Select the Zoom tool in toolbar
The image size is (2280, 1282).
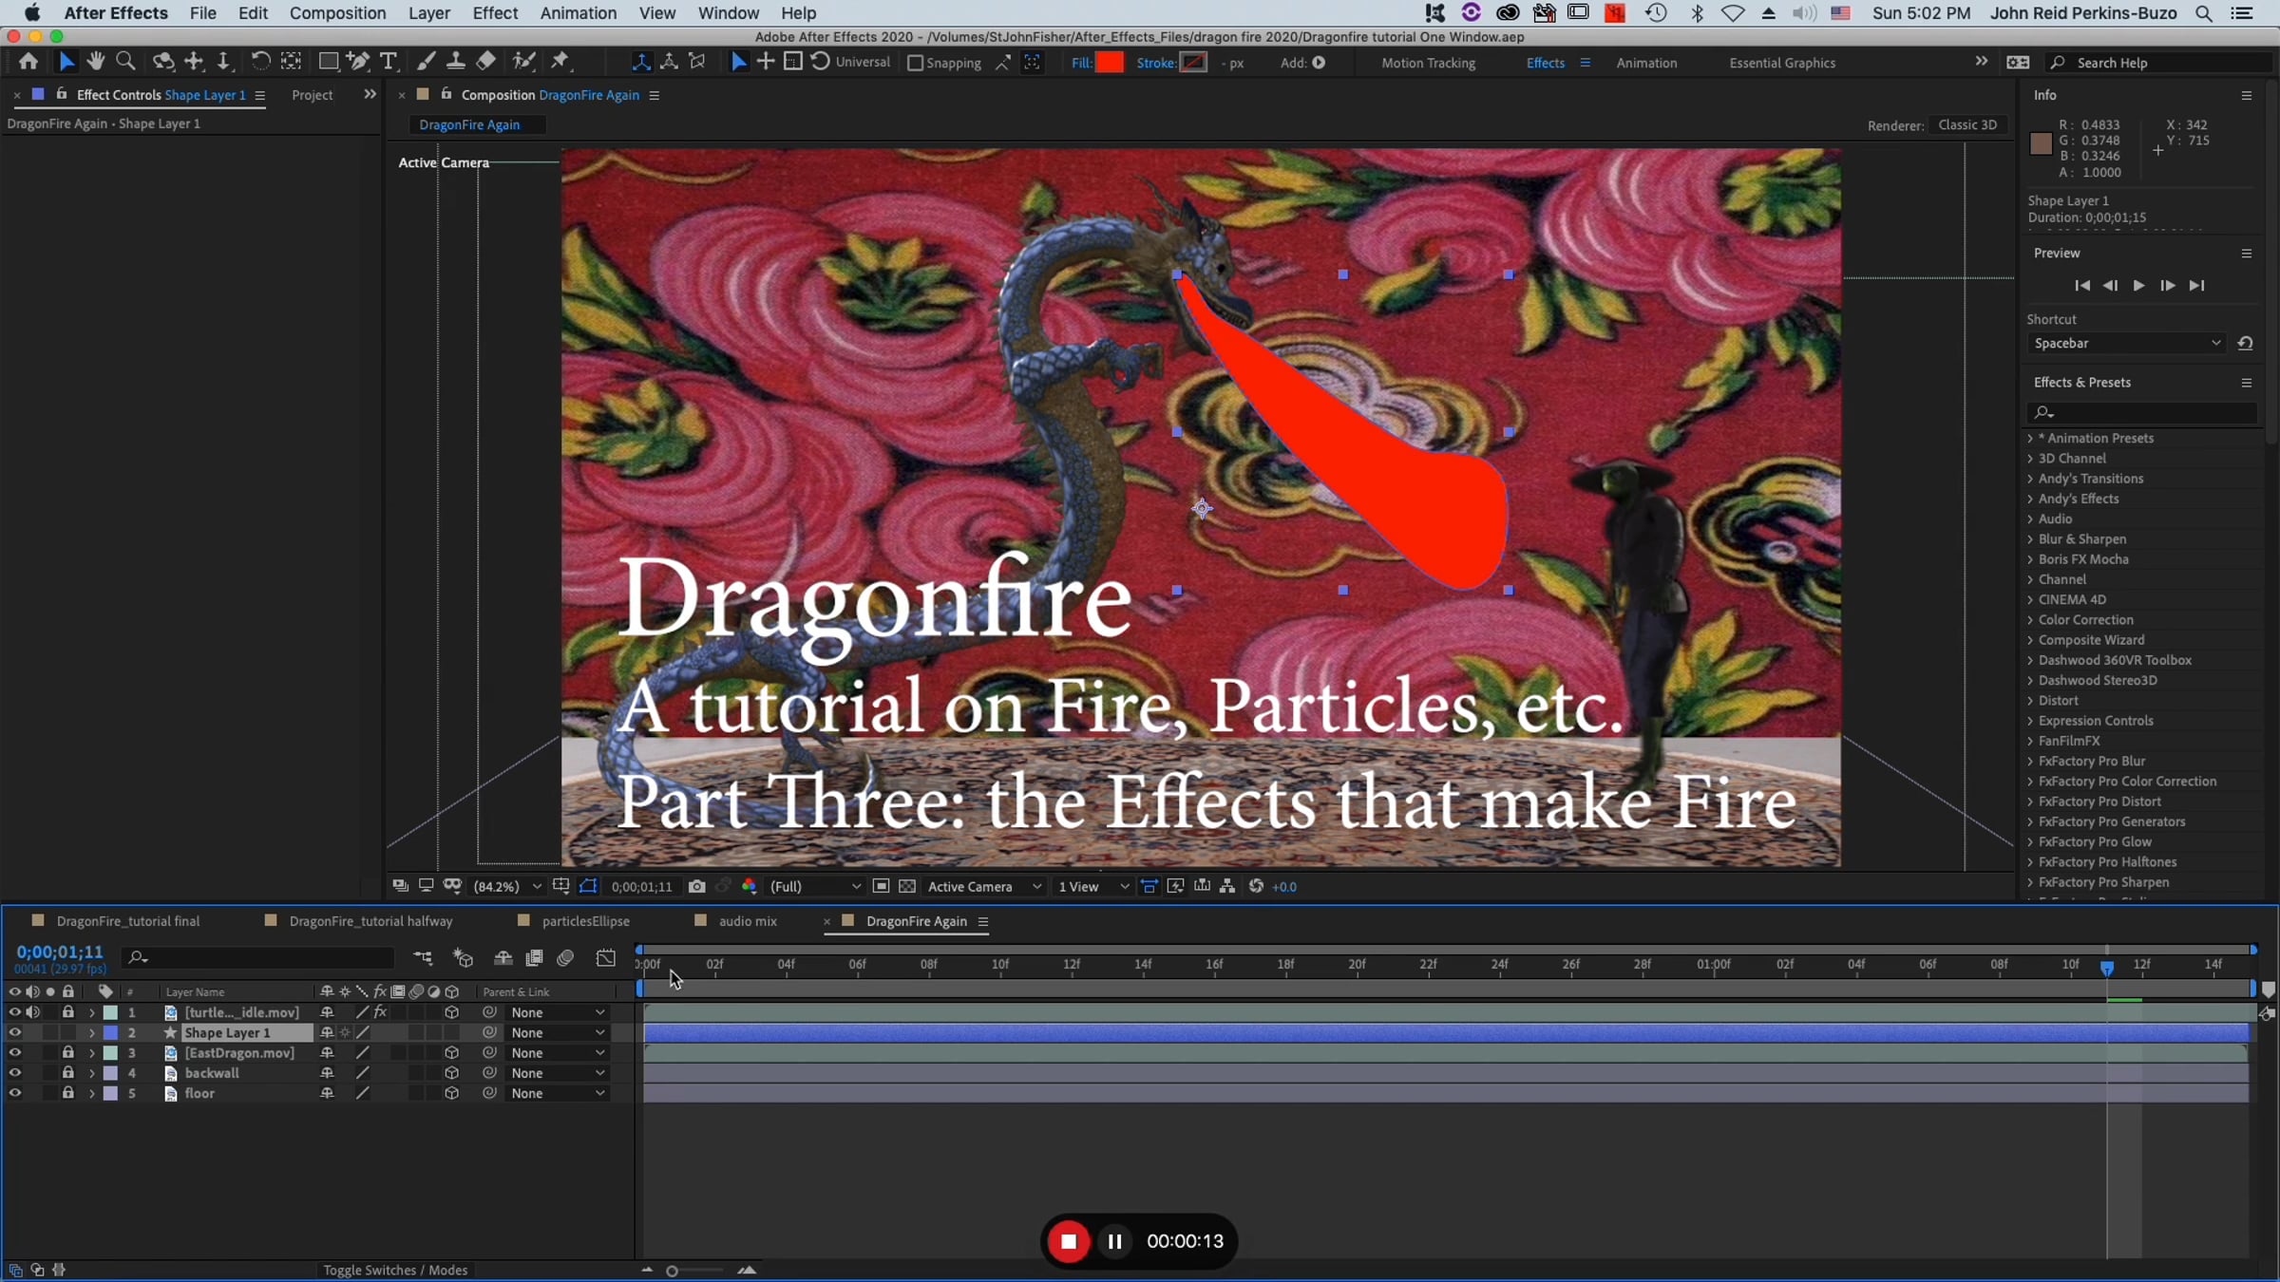[124, 62]
